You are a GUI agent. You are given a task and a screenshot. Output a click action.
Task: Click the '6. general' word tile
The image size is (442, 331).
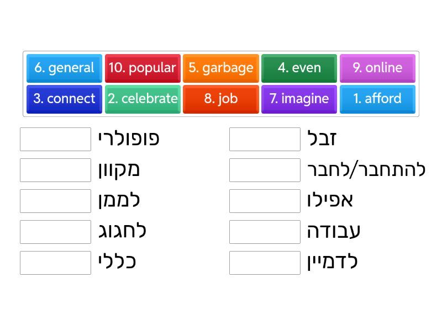coord(64,68)
